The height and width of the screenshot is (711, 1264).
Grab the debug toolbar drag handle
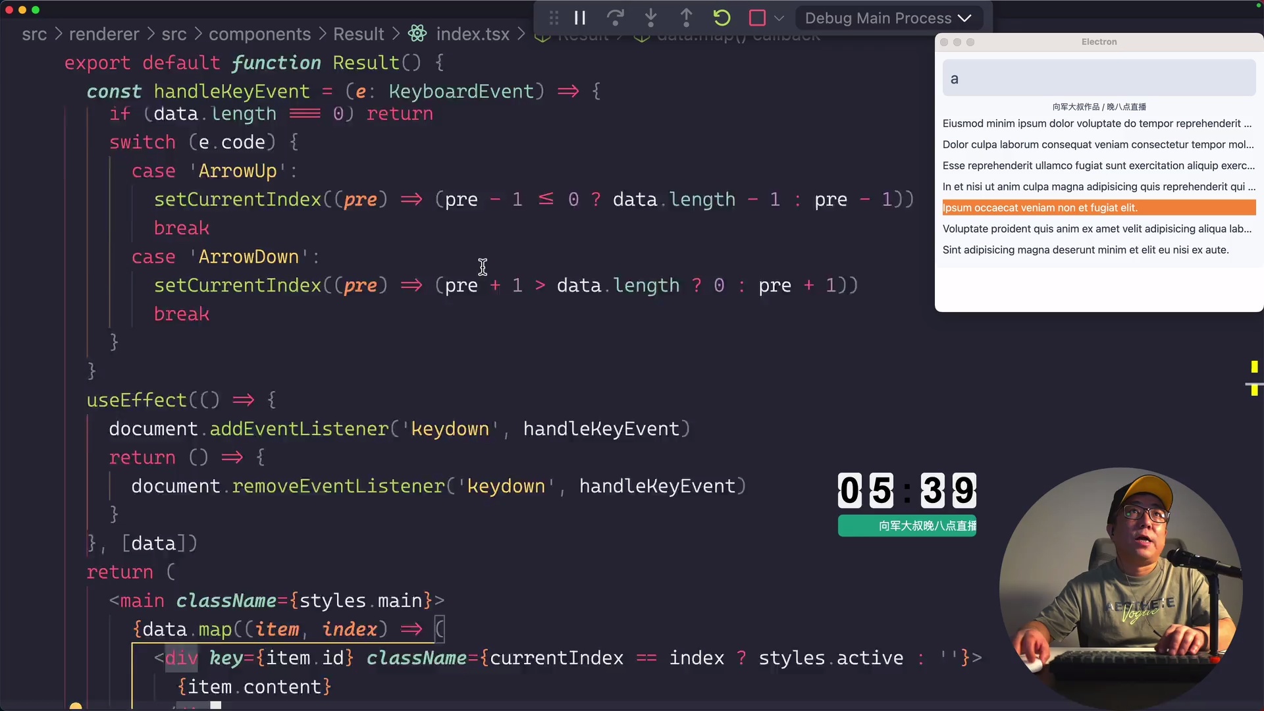click(x=554, y=18)
